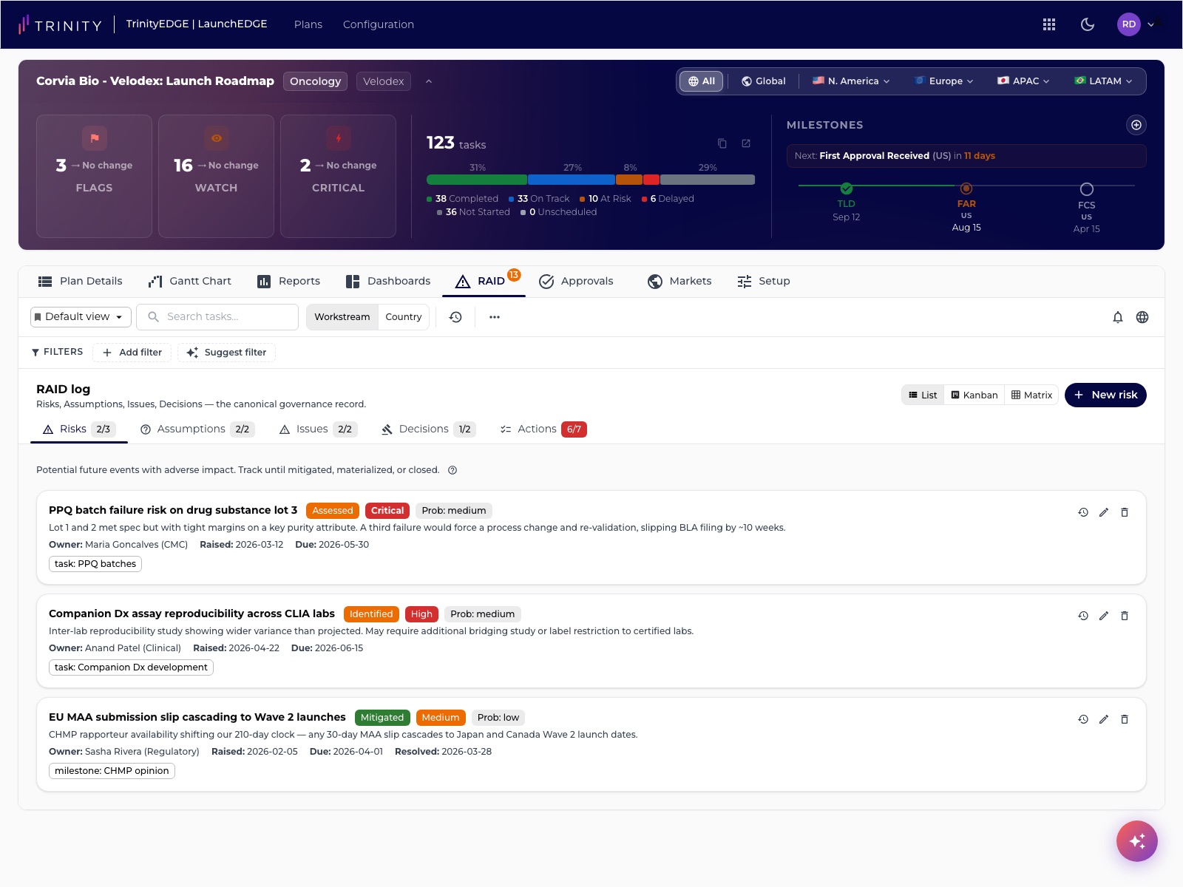Click the grey Not Started progress segment
Image resolution: width=1183 pixels, height=887 pixels.
coord(708,180)
